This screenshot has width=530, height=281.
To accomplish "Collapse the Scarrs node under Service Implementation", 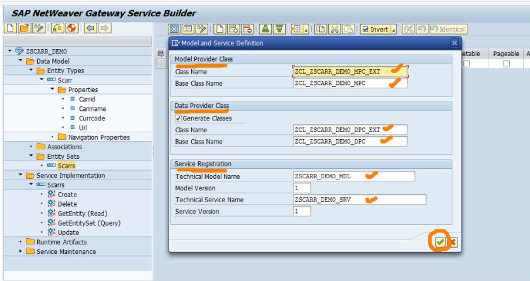I will 31,185.
